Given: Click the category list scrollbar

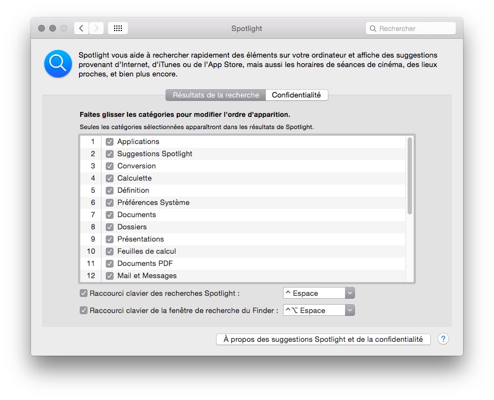Looking at the screenshot, I should pyautogui.click(x=410, y=176).
